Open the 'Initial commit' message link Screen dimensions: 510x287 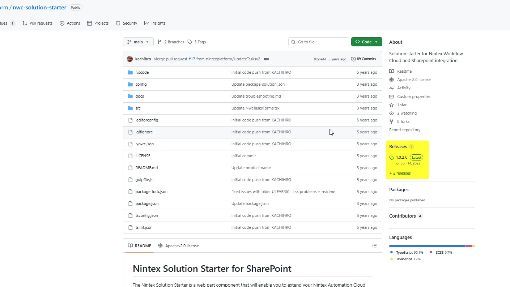click(243, 156)
